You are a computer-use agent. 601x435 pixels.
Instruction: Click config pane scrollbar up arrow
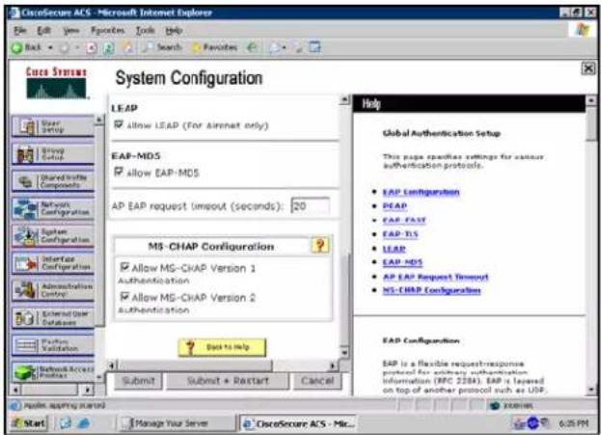(344, 99)
